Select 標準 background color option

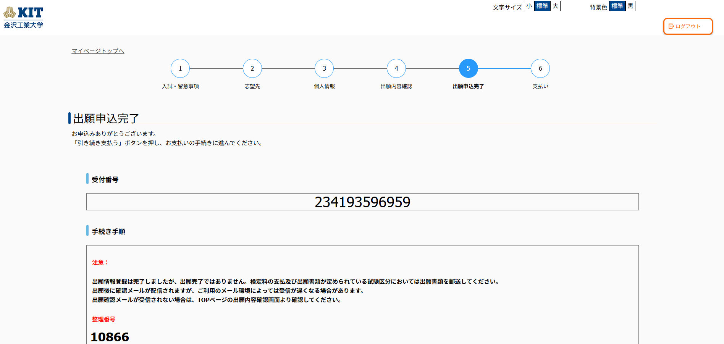[617, 6]
